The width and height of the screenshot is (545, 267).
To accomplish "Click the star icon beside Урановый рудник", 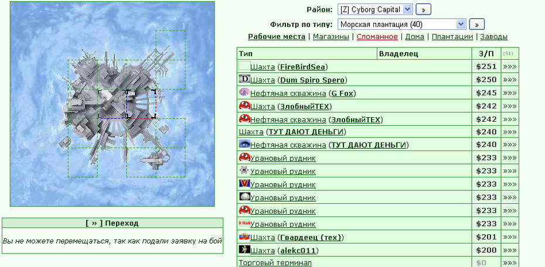I will 244,170.
